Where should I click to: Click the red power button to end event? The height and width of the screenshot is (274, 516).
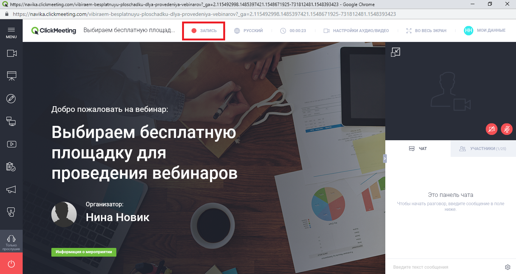point(11,264)
